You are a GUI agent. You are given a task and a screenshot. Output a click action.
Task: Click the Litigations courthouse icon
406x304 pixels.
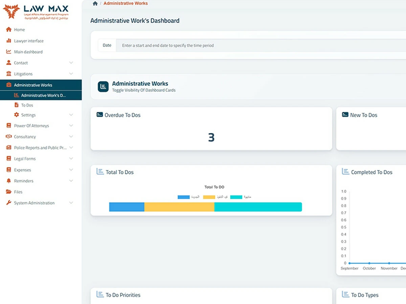(9, 74)
